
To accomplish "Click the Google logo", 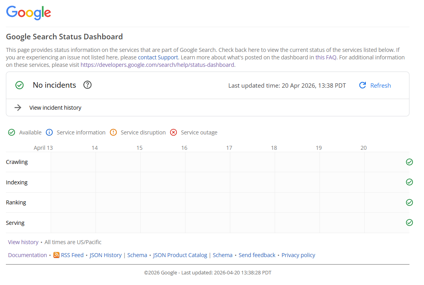I will pyautogui.click(x=29, y=13).
